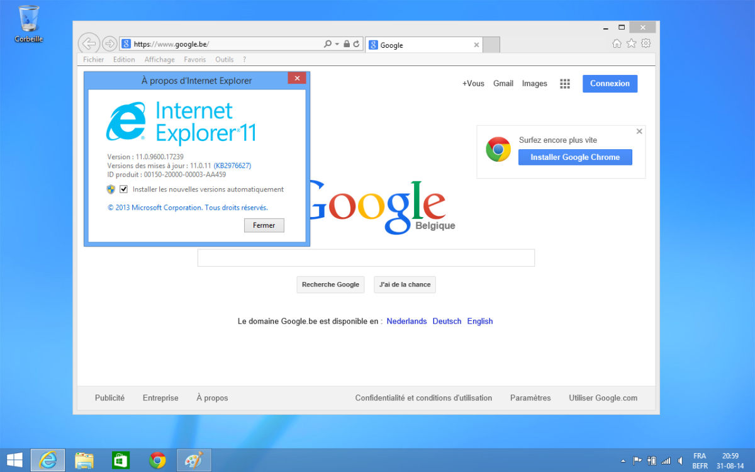The height and width of the screenshot is (472, 755).
Task: Open the Windows Store taskbar icon
Action: click(x=121, y=460)
